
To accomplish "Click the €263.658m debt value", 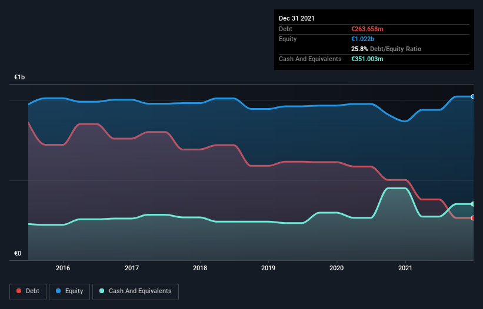I will (x=367, y=29).
